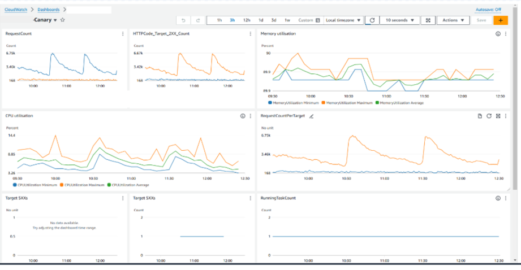Click the redo arrow in dashboard toolbar
521x270 pixels.
click(x=198, y=20)
